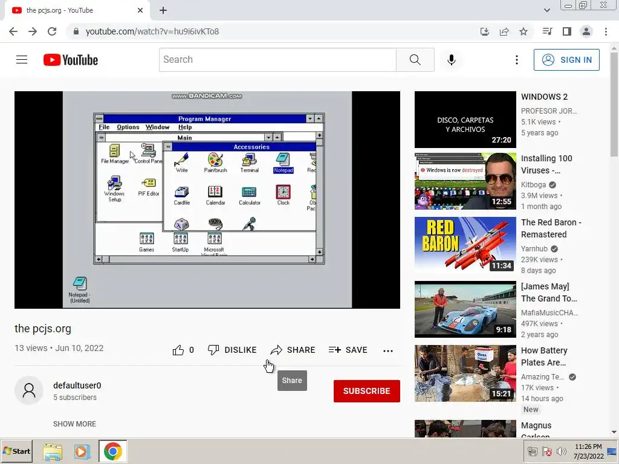
Task: Click the SIGN IN button
Action: point(566,60)
